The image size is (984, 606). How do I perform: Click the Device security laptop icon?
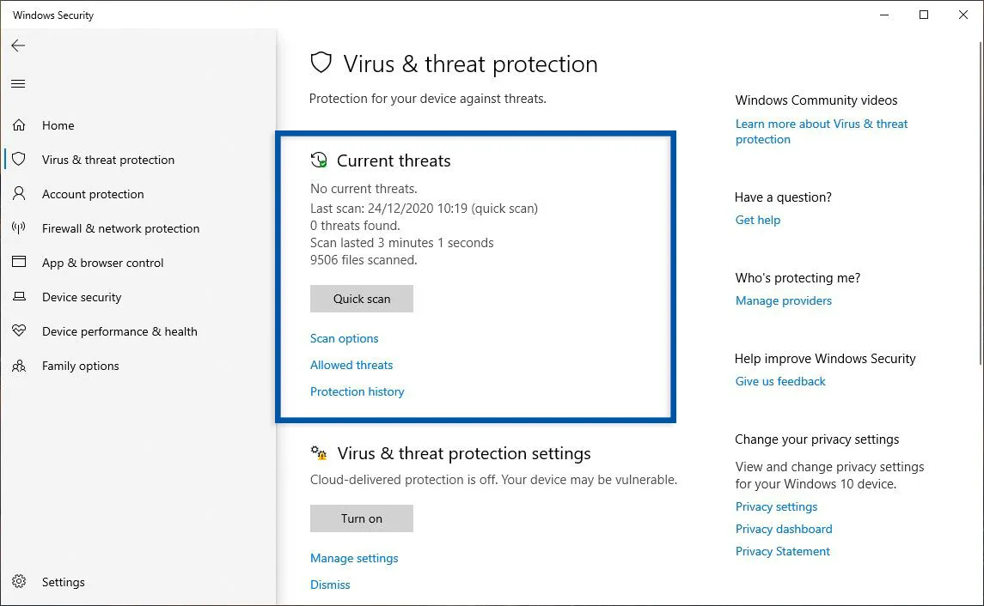click(19, 297)
